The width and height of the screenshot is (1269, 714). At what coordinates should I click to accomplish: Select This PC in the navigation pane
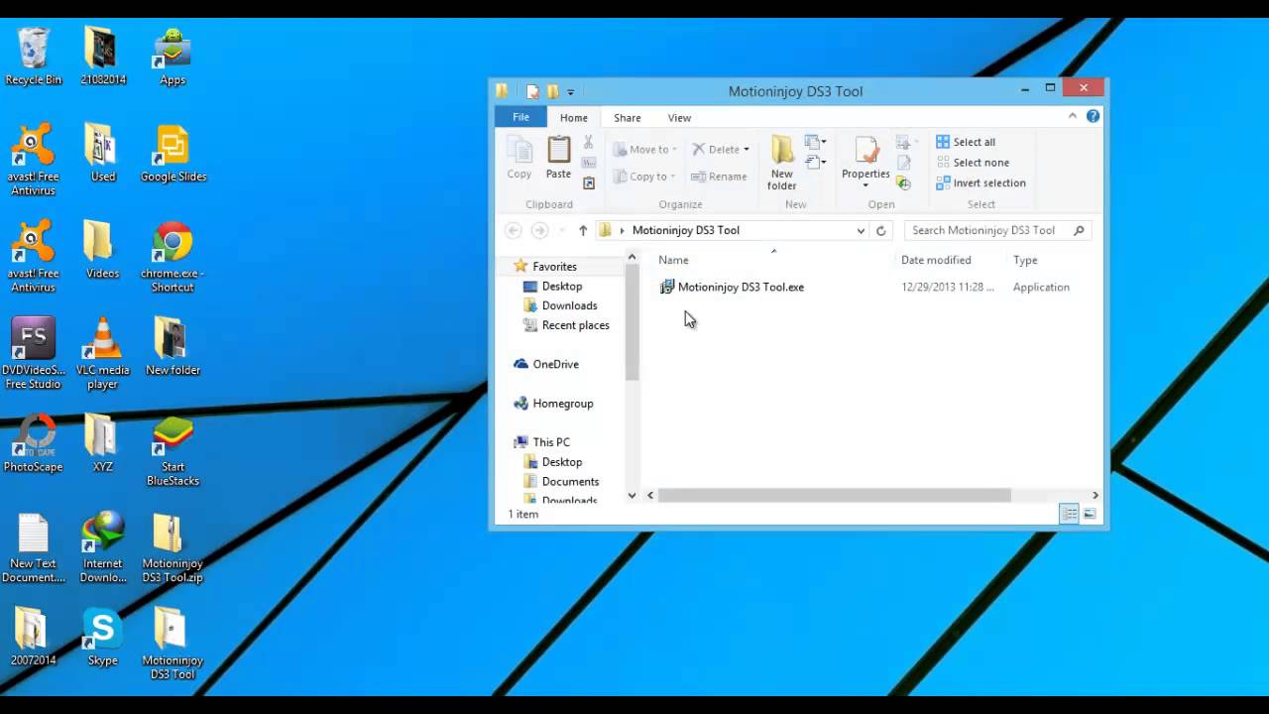coord(550,442)
